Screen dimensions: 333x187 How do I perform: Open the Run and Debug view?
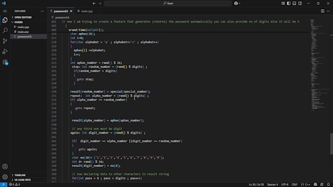pos(5,51)
